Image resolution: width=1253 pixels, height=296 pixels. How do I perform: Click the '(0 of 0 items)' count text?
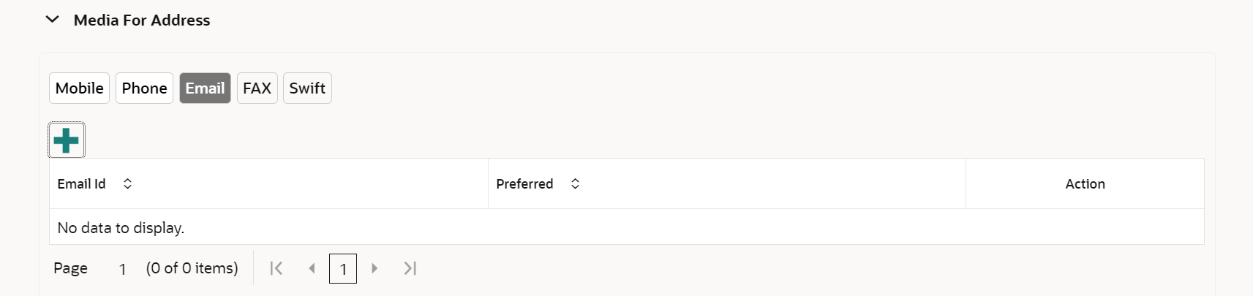[x=192, y=268]
